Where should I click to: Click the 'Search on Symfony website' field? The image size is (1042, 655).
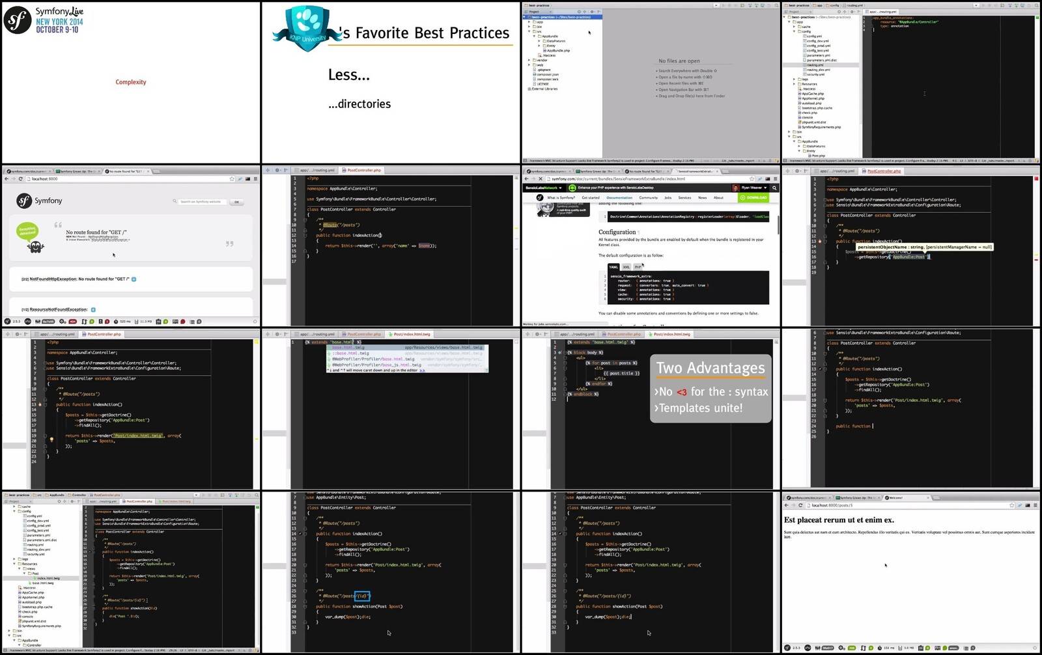tap(203, 202)
